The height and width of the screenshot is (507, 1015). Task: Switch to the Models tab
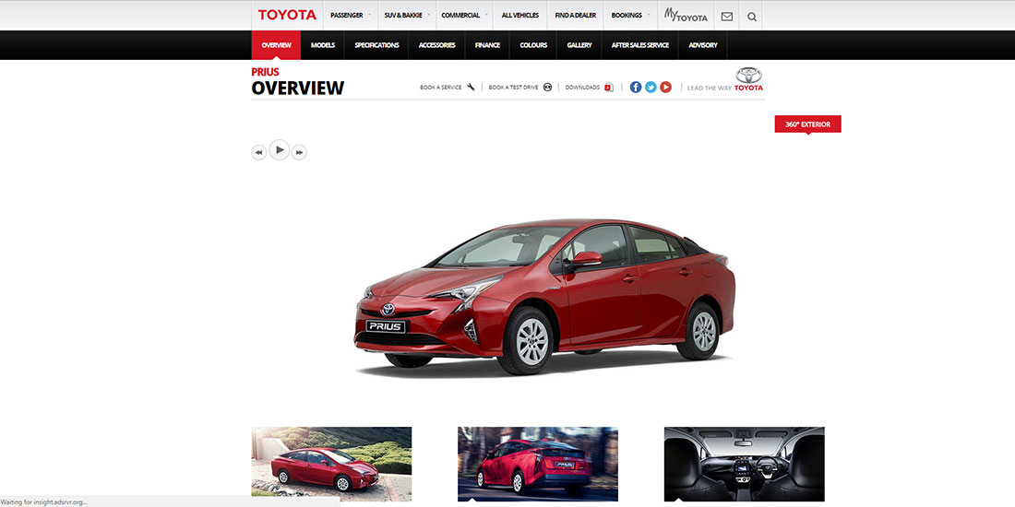click(322, 45)
